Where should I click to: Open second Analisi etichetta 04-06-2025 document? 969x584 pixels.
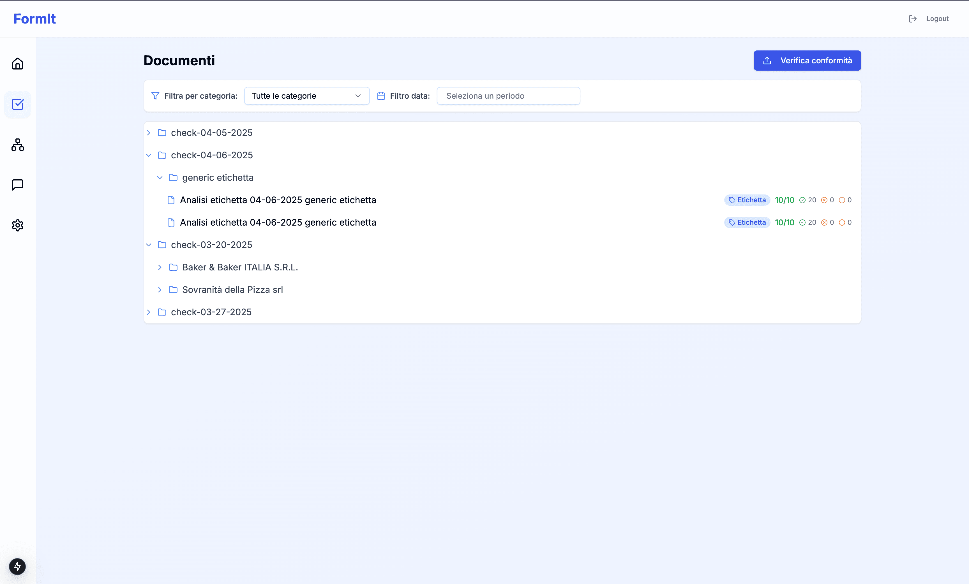click(278, 223)
